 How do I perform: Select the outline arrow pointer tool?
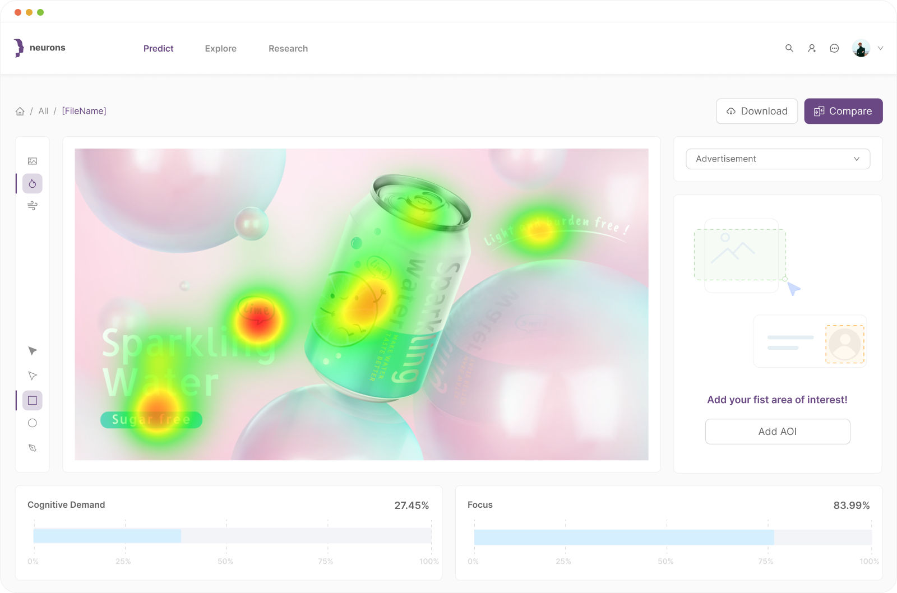tap(33, 376)
